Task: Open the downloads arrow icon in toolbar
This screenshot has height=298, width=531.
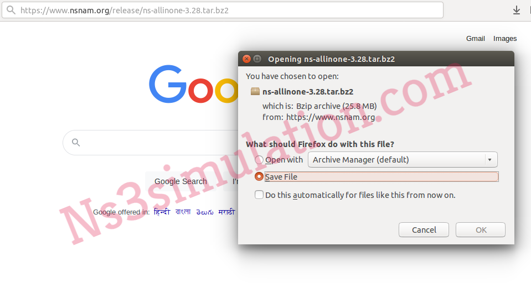Action: coord(516,10)
